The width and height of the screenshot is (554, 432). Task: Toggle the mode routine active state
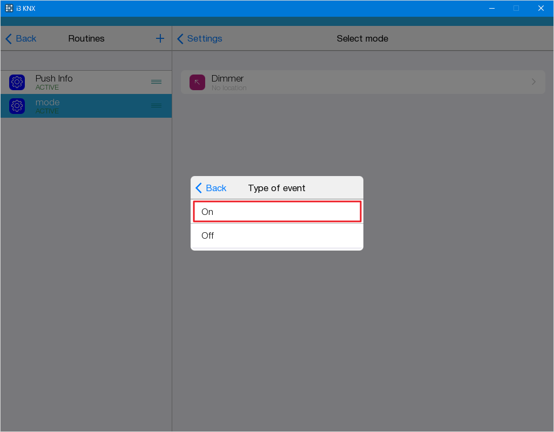[x=86, y=106]
